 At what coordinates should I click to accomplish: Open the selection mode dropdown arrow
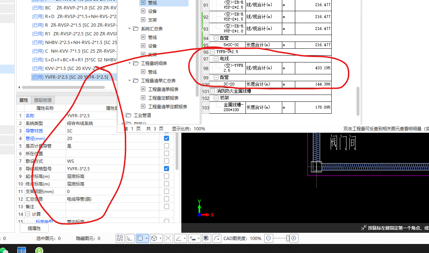(146, 238)
